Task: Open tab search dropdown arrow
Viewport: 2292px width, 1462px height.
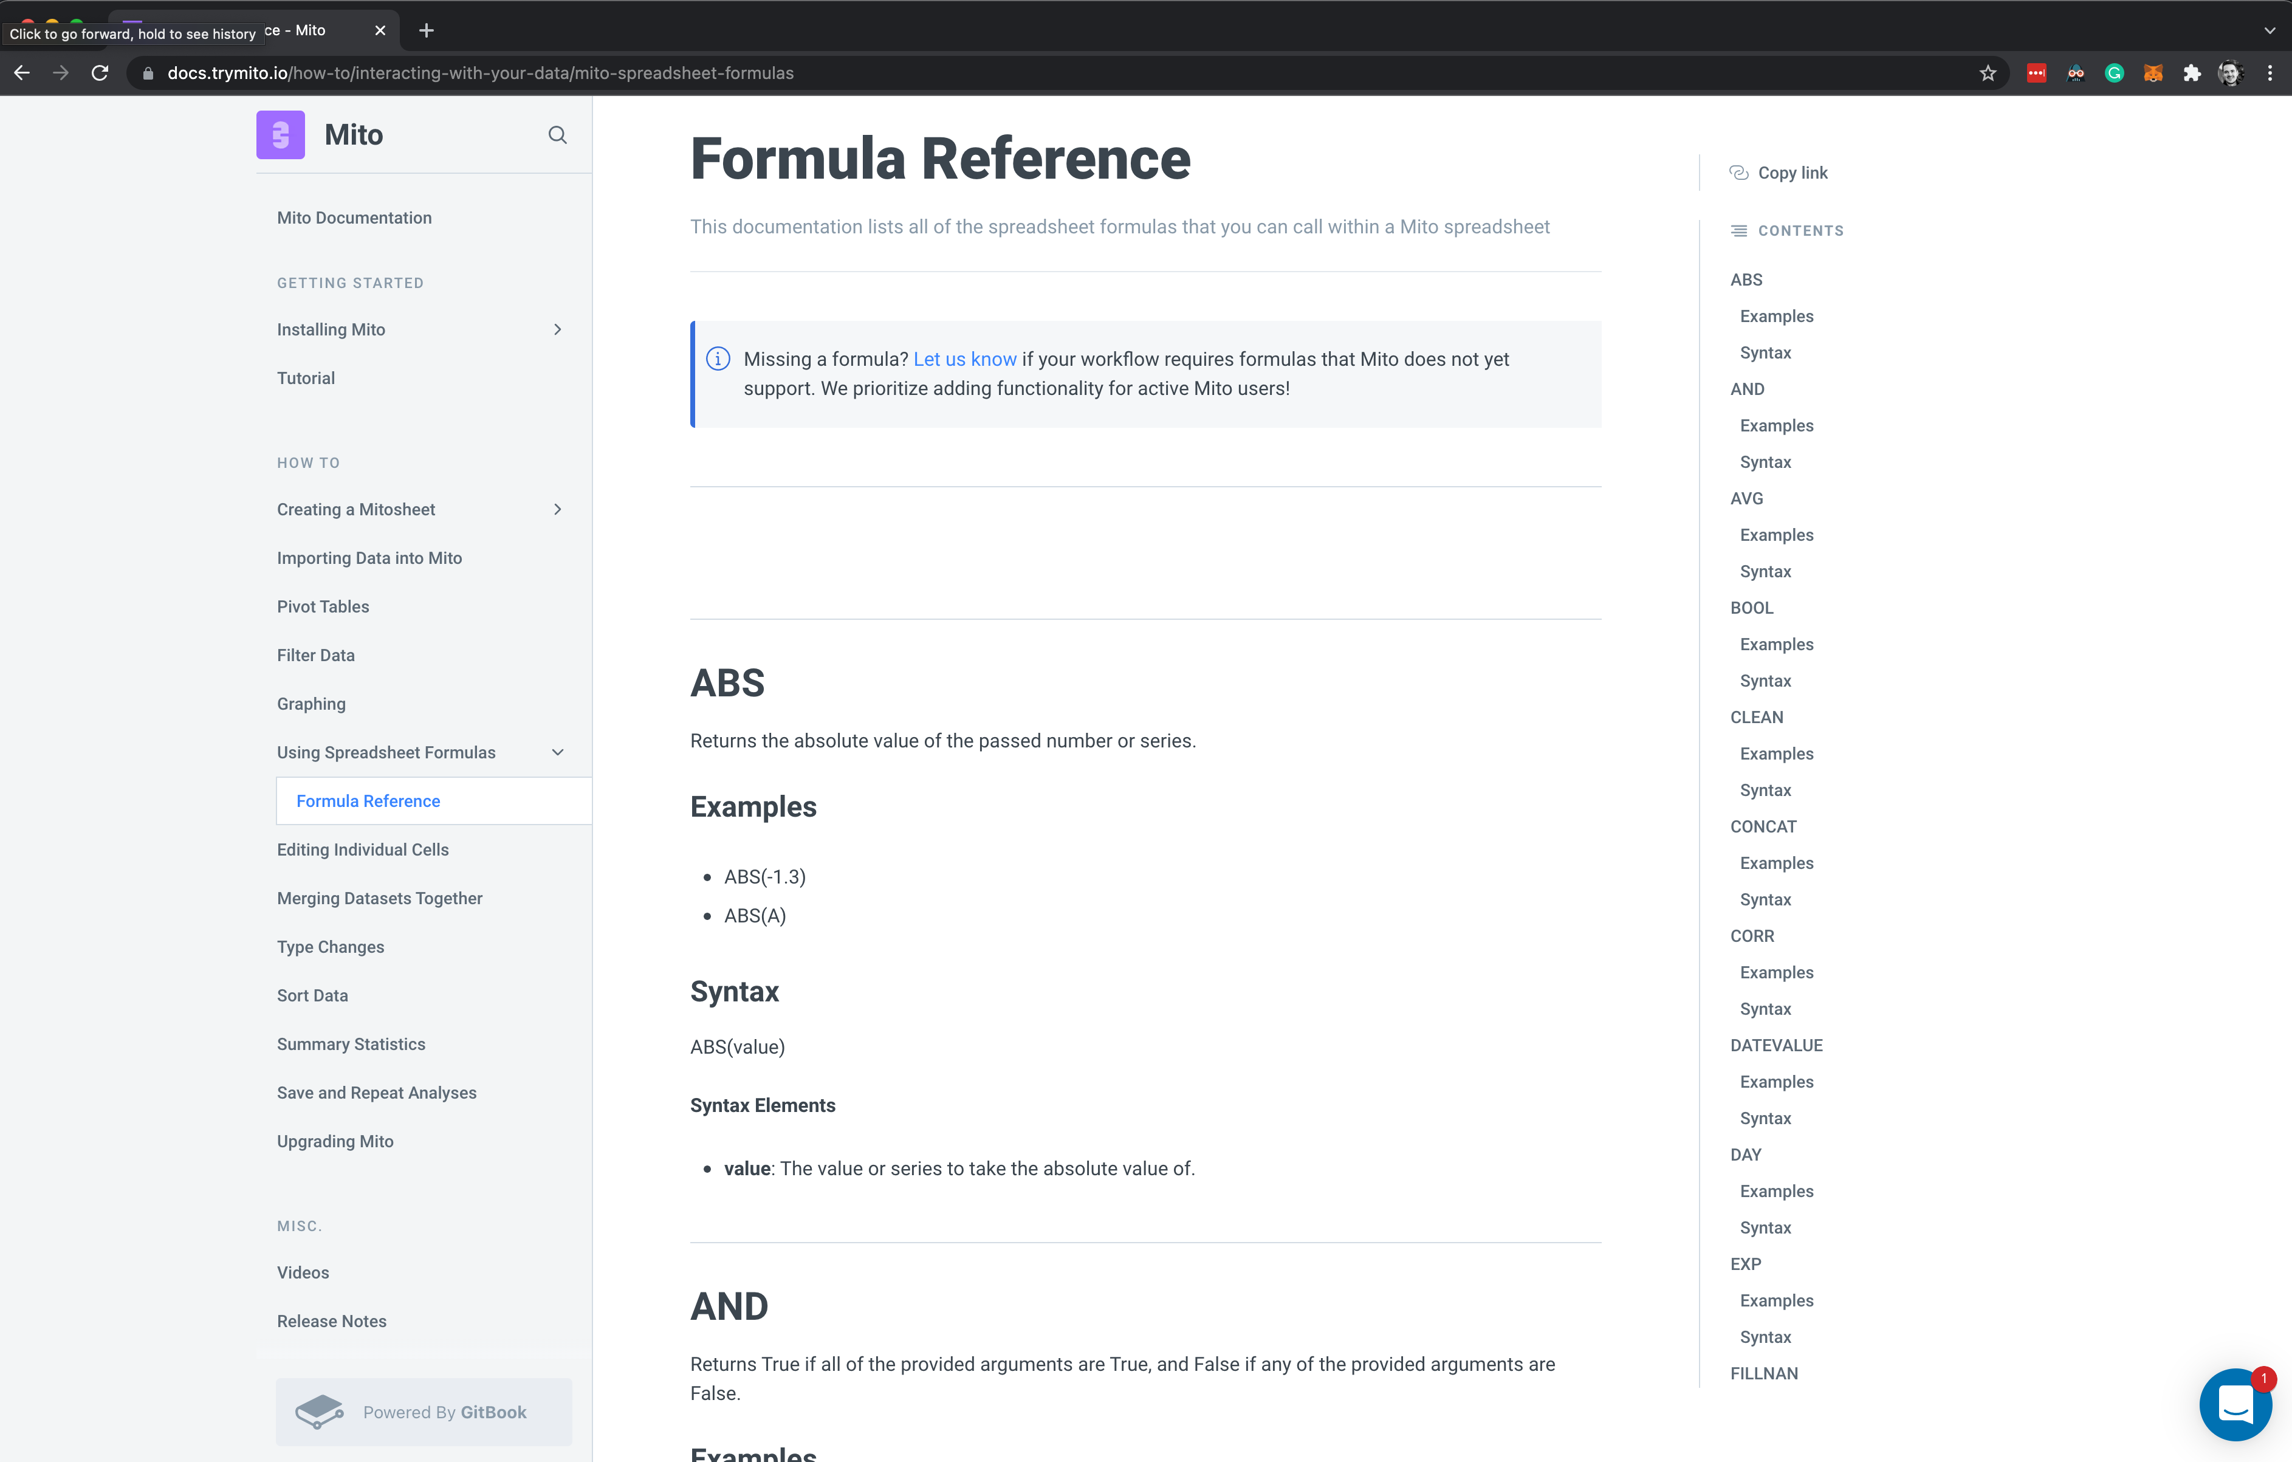Action: [2270, 30]
